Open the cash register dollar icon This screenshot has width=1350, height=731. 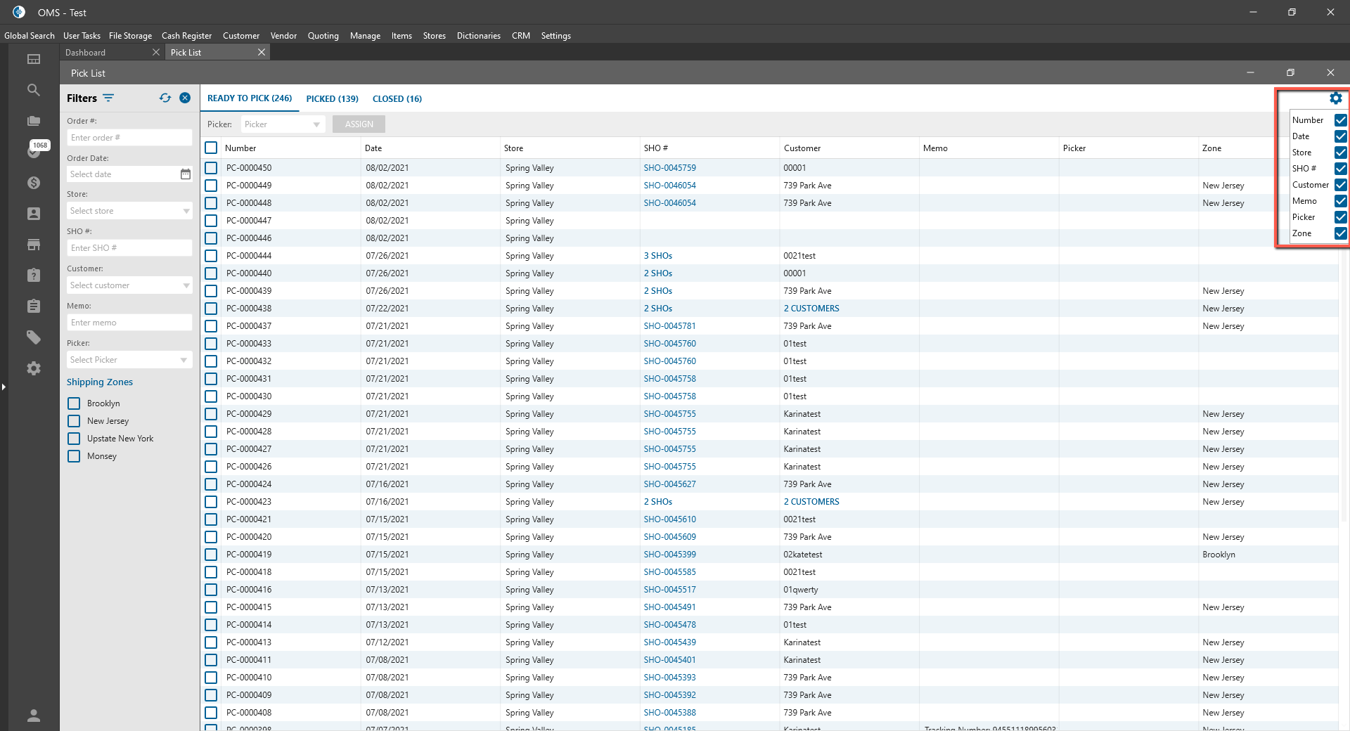[33, 183]
